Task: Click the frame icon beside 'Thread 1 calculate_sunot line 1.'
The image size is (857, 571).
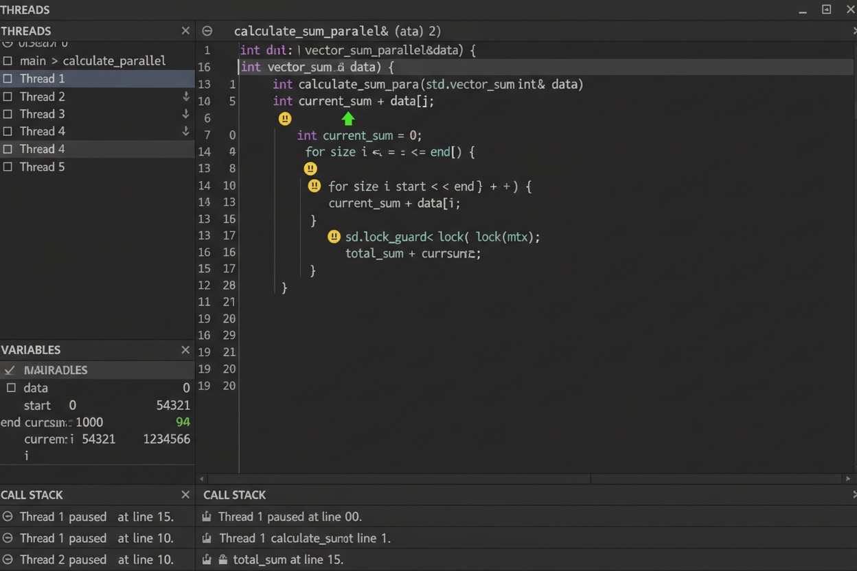Action: pos(207,538)
